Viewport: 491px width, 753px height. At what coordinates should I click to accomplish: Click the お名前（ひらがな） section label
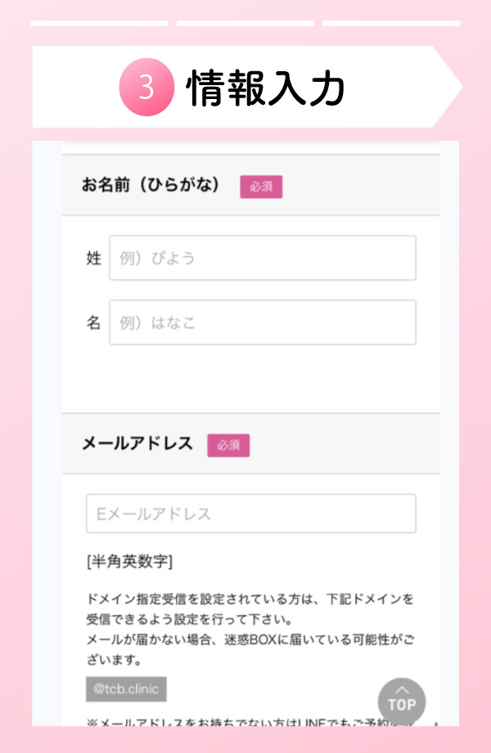click(x=151, y=185)
